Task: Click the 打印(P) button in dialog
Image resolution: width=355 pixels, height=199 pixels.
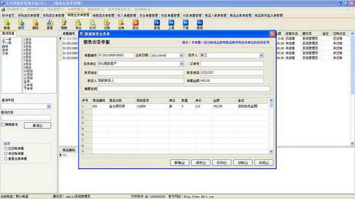Action: 222,163
